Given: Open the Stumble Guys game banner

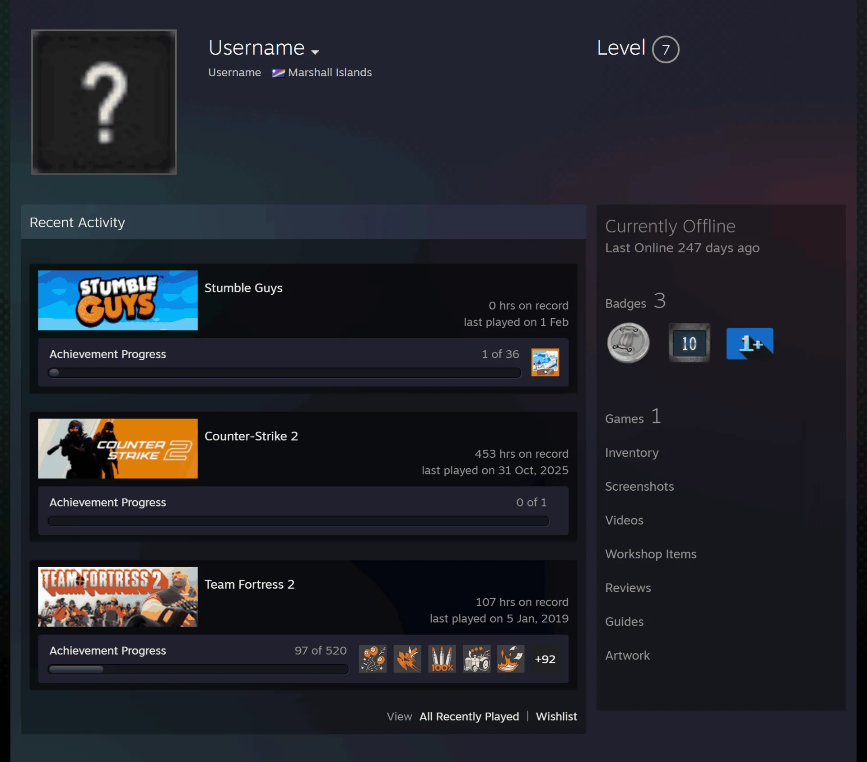Looking at the screenshot, I should point(118,300).
